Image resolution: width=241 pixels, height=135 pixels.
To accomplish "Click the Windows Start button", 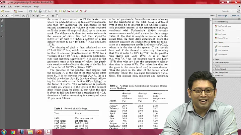I will (x=4, y=132).
